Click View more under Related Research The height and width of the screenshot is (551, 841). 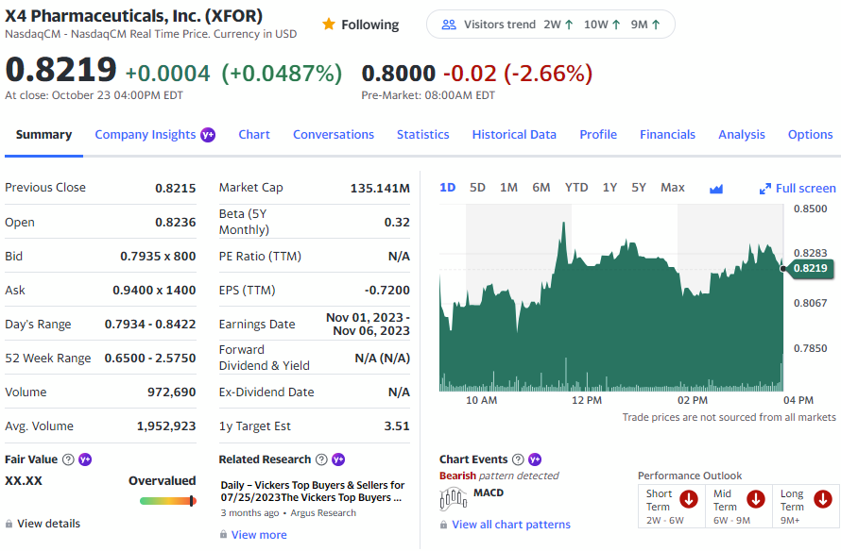[x=259, y=534]
